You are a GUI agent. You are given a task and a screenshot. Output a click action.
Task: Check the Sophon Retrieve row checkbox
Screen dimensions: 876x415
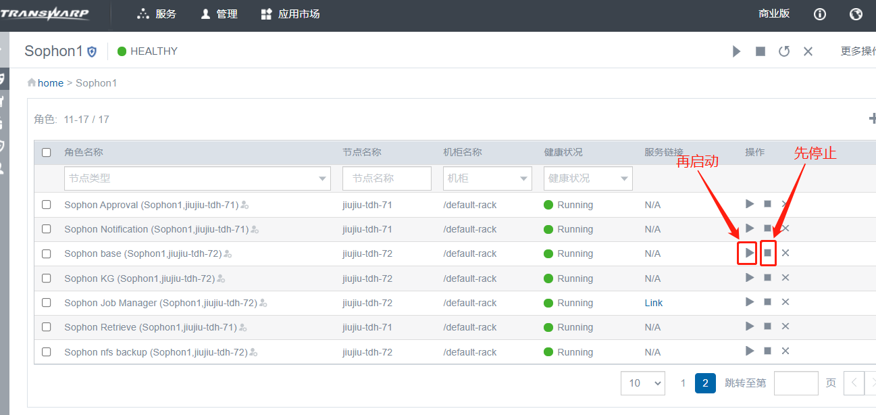click(x=47, y=327)
